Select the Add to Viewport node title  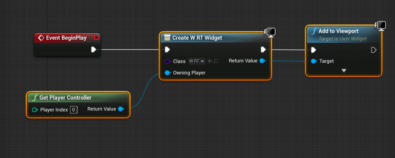pyautogui.click(x=338, y=31)
